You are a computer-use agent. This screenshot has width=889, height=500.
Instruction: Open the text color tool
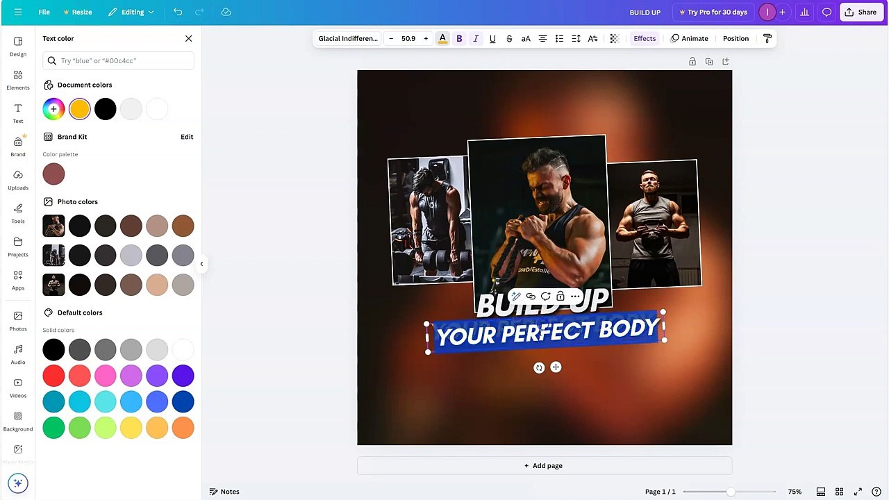click(x=442, y=38)
